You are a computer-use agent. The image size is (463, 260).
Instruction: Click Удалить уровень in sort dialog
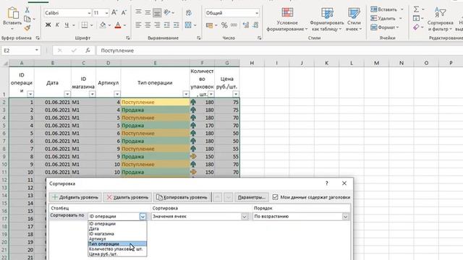[x=127, y=197]
